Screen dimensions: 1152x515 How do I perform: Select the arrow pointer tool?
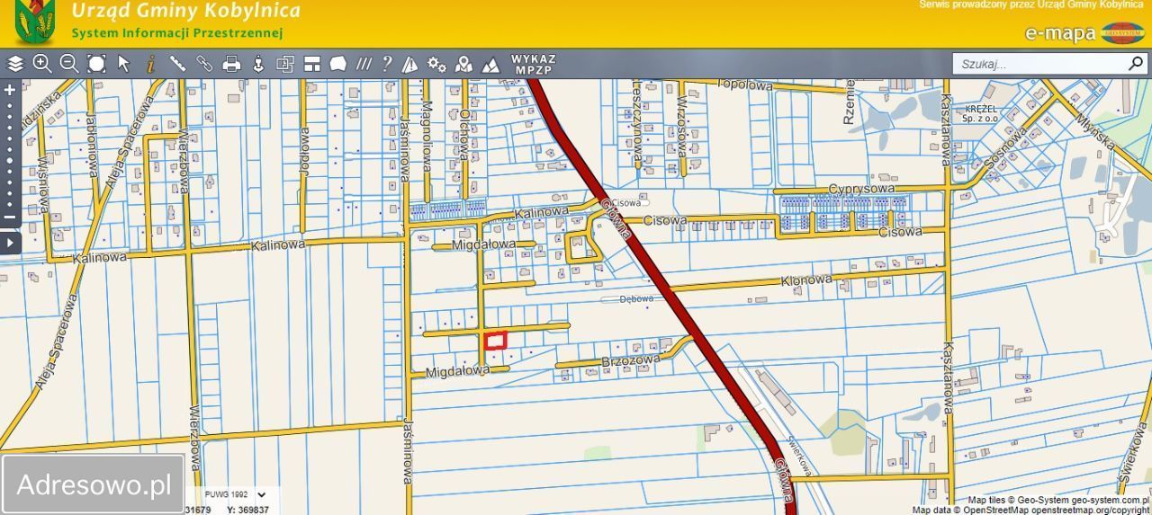124,64
